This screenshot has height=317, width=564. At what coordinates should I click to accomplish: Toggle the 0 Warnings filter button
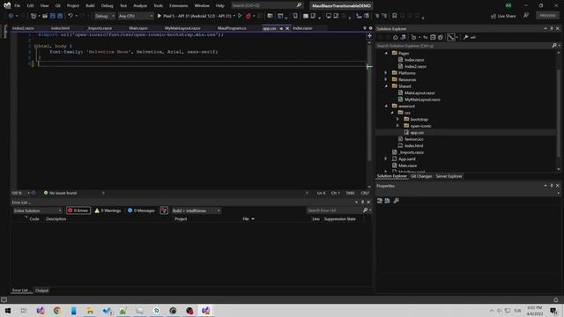108,210
